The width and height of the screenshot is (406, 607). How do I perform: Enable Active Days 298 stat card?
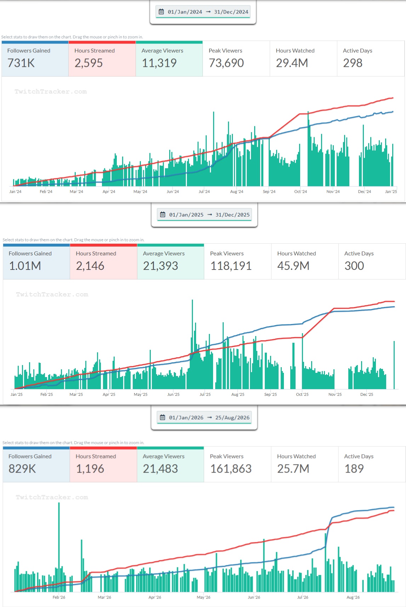click(371, 59)
